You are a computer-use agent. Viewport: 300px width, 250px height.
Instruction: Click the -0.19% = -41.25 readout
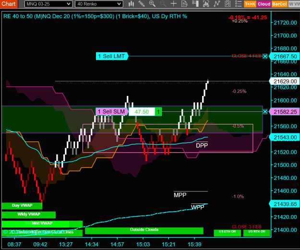point(248,17)
